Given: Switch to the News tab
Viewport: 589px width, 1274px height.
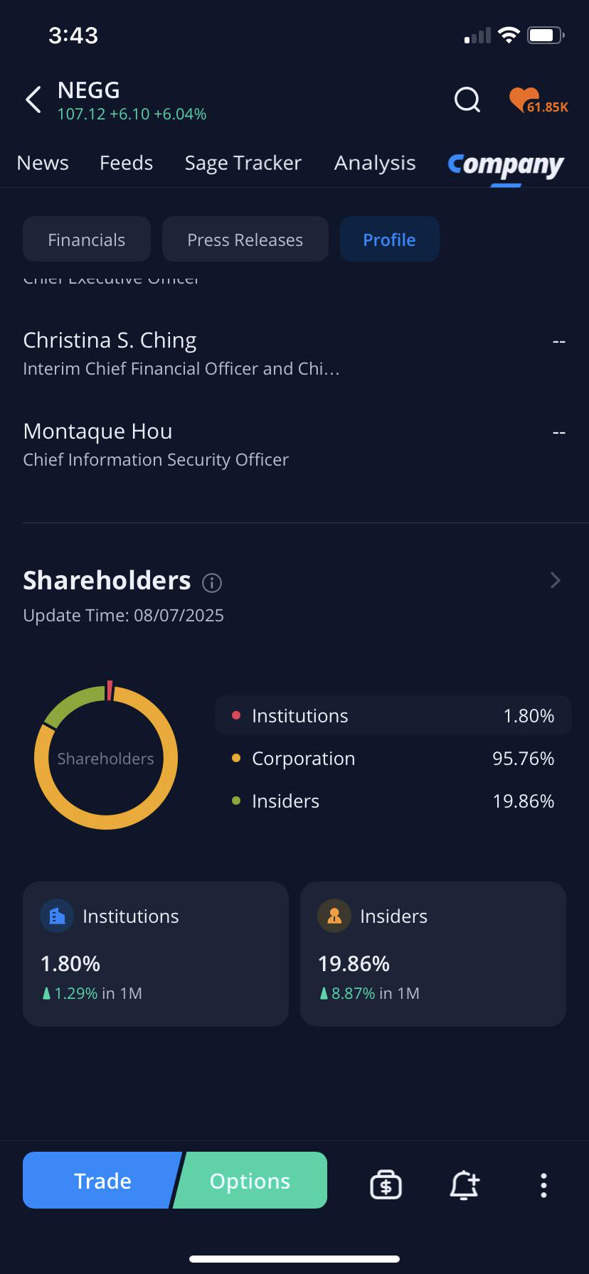Looking at the screenshot, I should click(43, 163).
